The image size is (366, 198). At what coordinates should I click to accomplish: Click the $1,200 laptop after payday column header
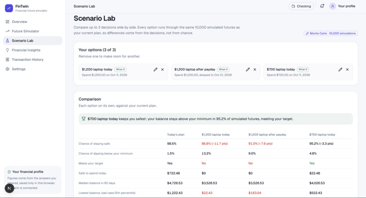[267, 134]
